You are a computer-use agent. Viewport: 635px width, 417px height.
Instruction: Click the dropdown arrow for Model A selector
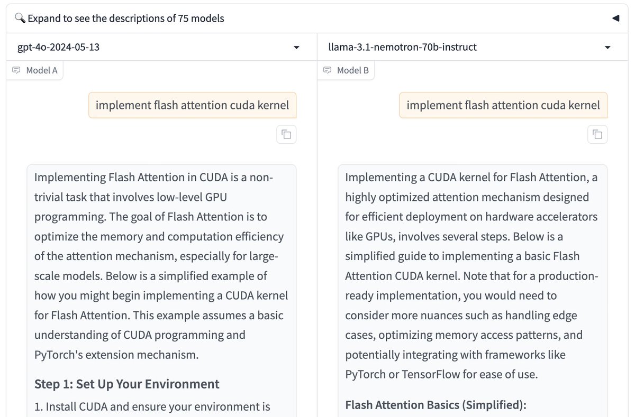point(297,48)
